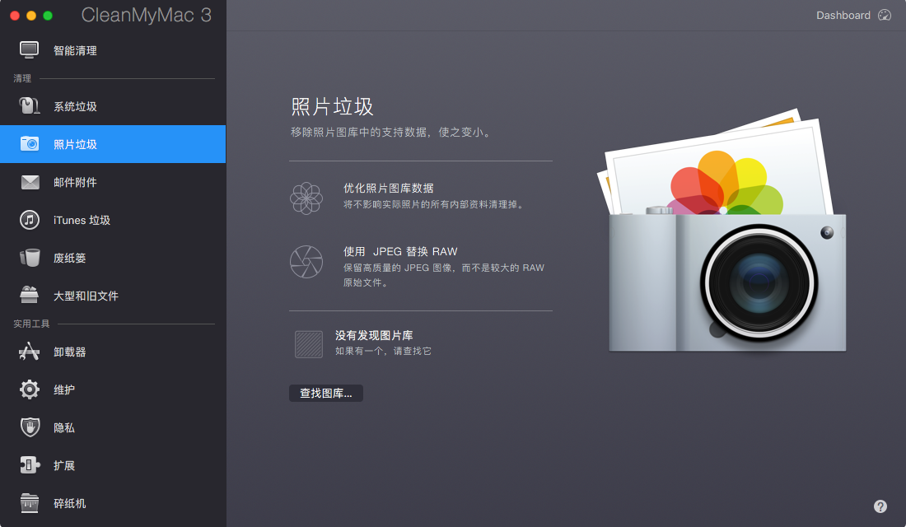Click the iTunes 垃圾 music note icon
Screen dimensions: 906x527
pos(30,220)
